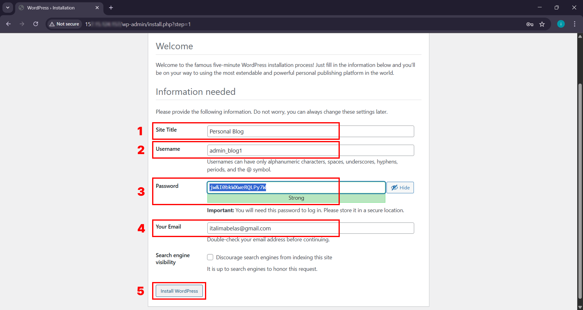The width and height of the screenshot is (583, 310).
Task: Open the tab search chevron
Action: coord(8,8)
